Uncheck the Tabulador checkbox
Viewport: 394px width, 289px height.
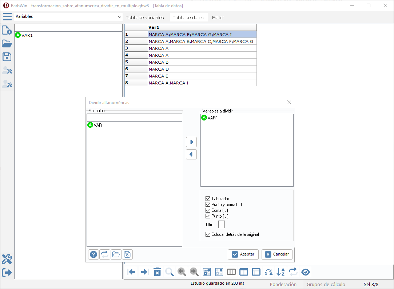coord(208,199)
